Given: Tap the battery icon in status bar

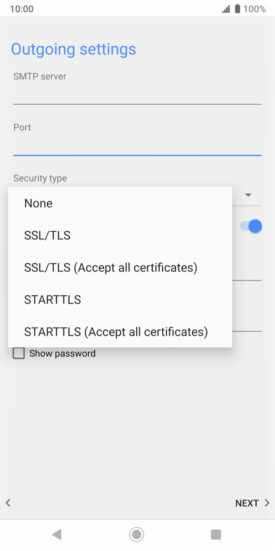Looking at the screenshot, I should (237, 9).
